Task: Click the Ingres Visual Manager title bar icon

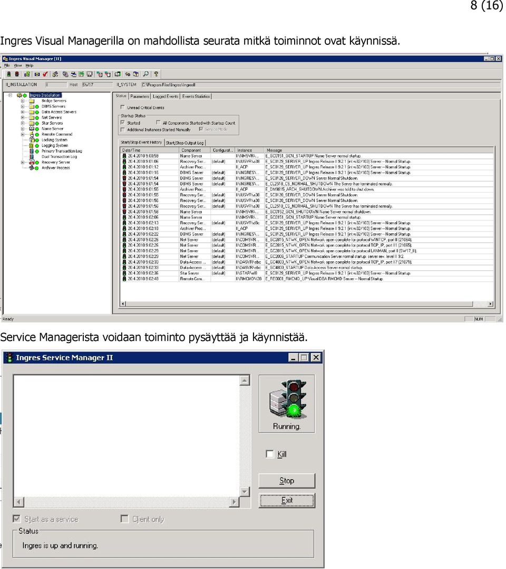Action: click(5, 59)
